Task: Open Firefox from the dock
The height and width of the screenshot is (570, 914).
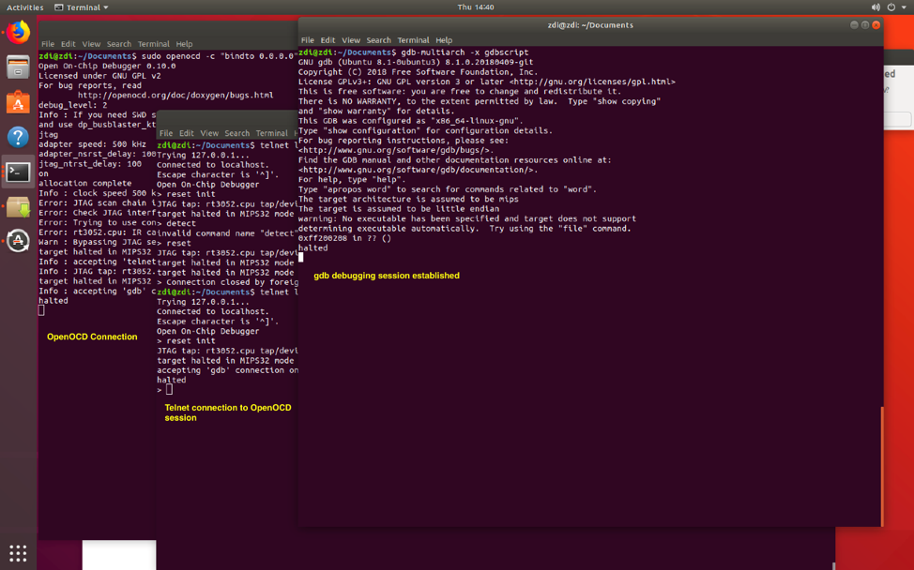Action: (18, 32)
